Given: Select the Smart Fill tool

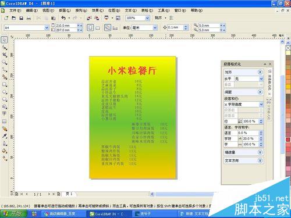Looking at the screenshot, I should pyautogui.click(x=4, y=77).
